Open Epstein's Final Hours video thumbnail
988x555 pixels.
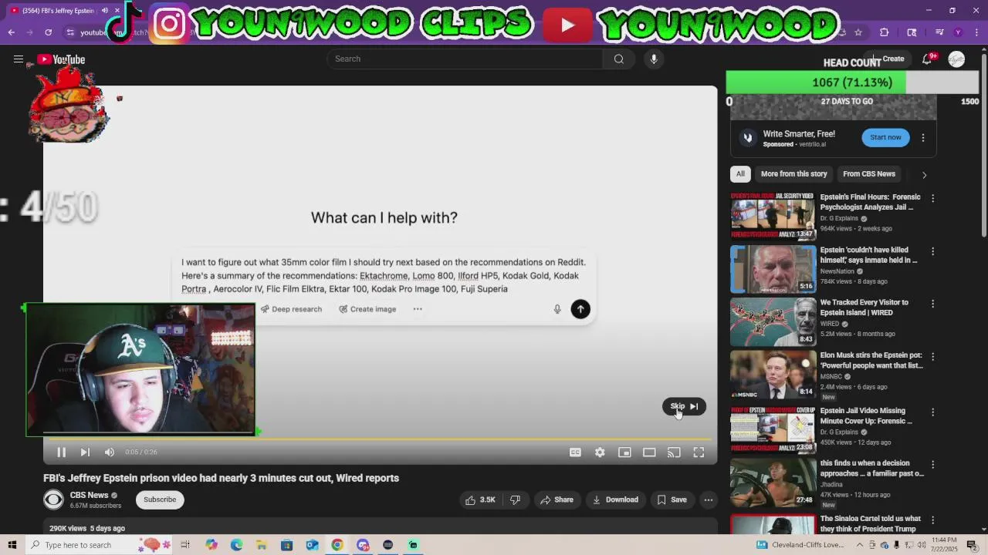[773, 216]
